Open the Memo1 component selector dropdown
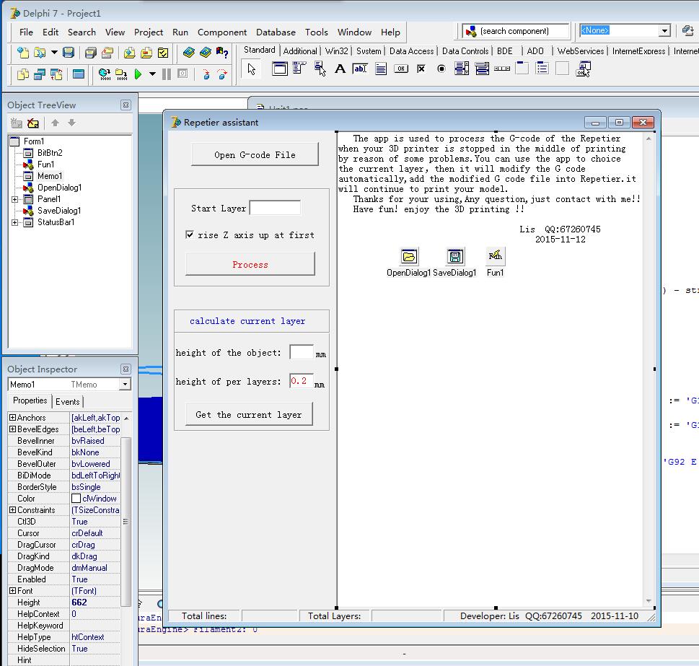Image resolution: width=699 pixels, height=666 pixels. (x=125, y=385)
